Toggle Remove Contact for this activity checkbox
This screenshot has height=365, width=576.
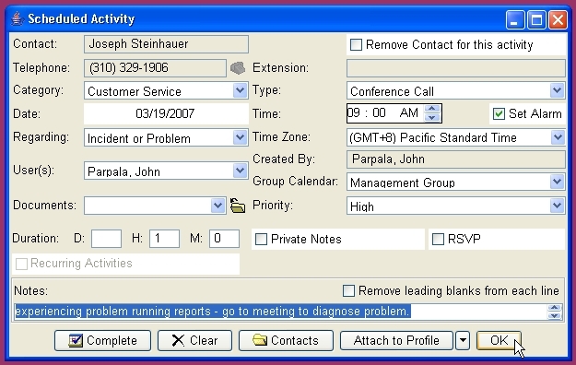(356, 45)
